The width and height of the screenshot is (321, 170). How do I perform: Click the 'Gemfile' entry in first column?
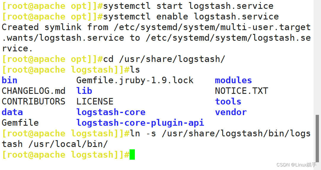pos(20,123)
